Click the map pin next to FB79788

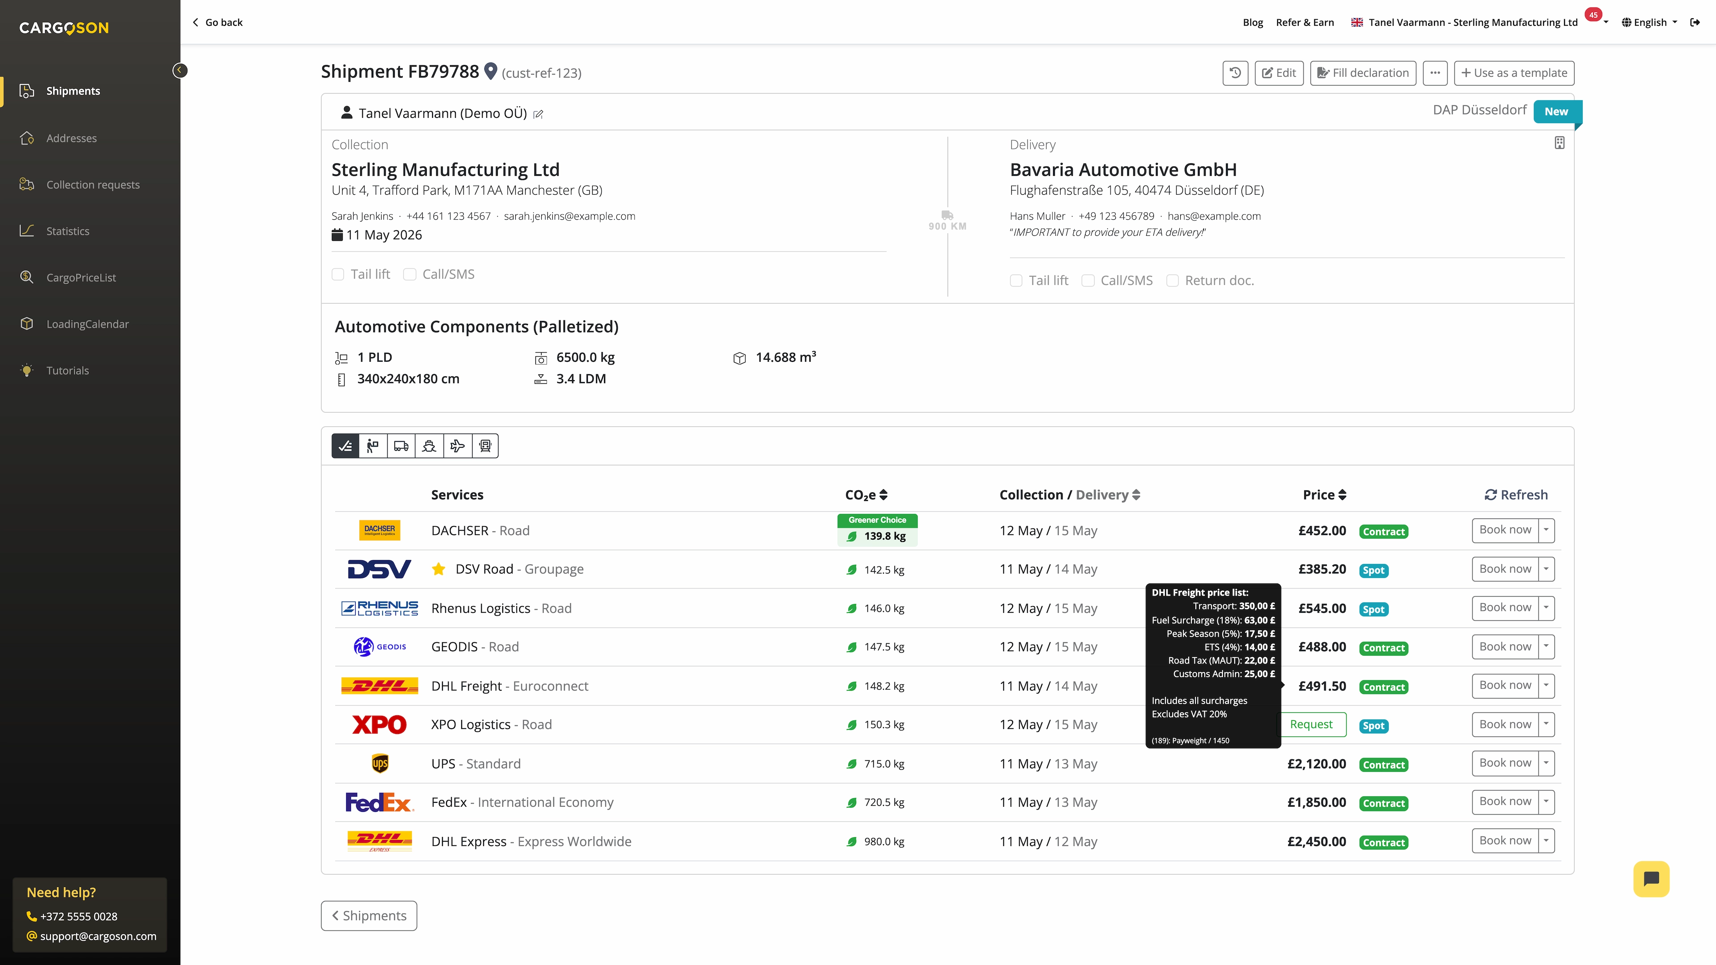(x=490, y=71)
